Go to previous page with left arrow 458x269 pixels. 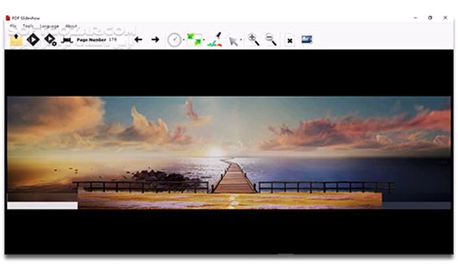click(x=138, y=40)
